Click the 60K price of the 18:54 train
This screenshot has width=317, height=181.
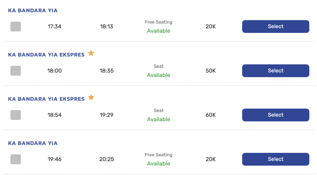[x=211, y=115]
